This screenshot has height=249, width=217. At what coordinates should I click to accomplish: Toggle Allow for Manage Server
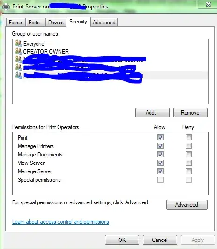[160, 171]
